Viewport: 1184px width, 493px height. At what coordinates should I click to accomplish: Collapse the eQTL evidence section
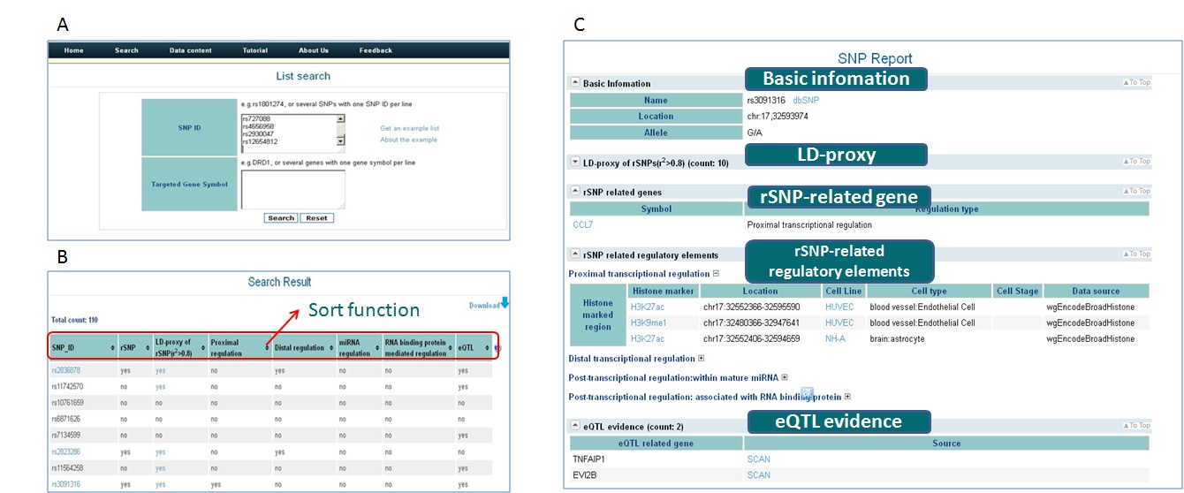(575, 426)
